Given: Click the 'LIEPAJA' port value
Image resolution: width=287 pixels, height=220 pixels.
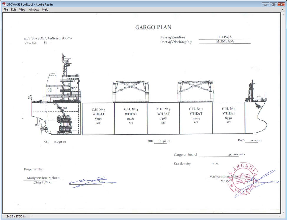Looking at the screenshot, I should [225, 37].
